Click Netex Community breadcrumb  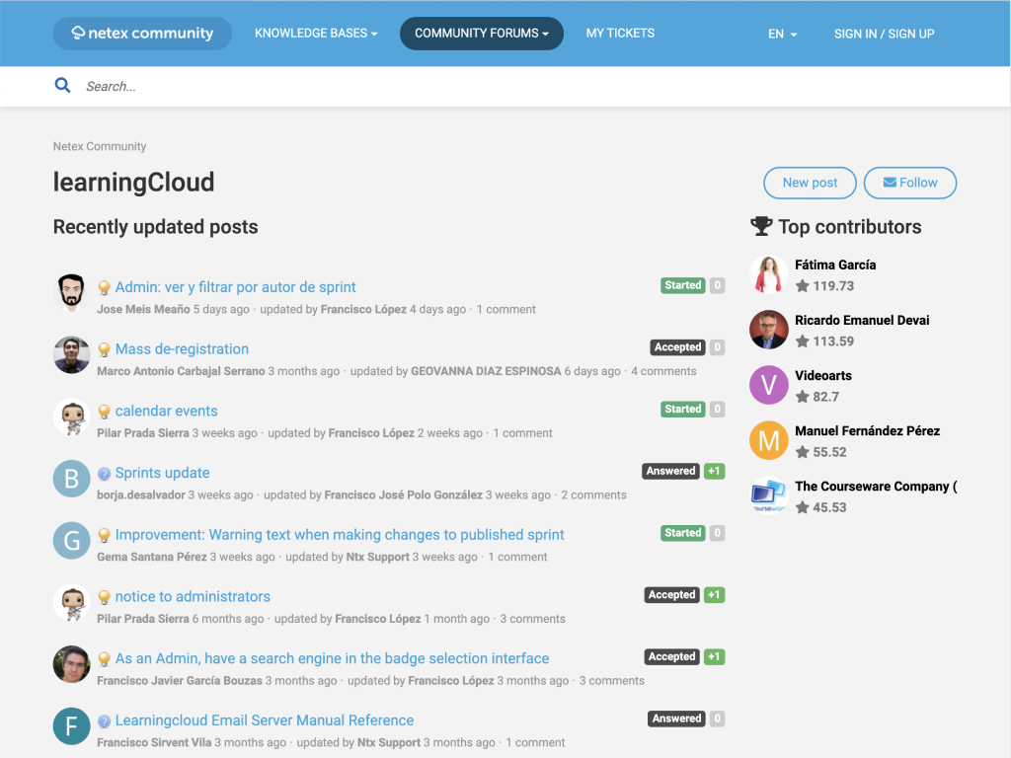(100, 146)
